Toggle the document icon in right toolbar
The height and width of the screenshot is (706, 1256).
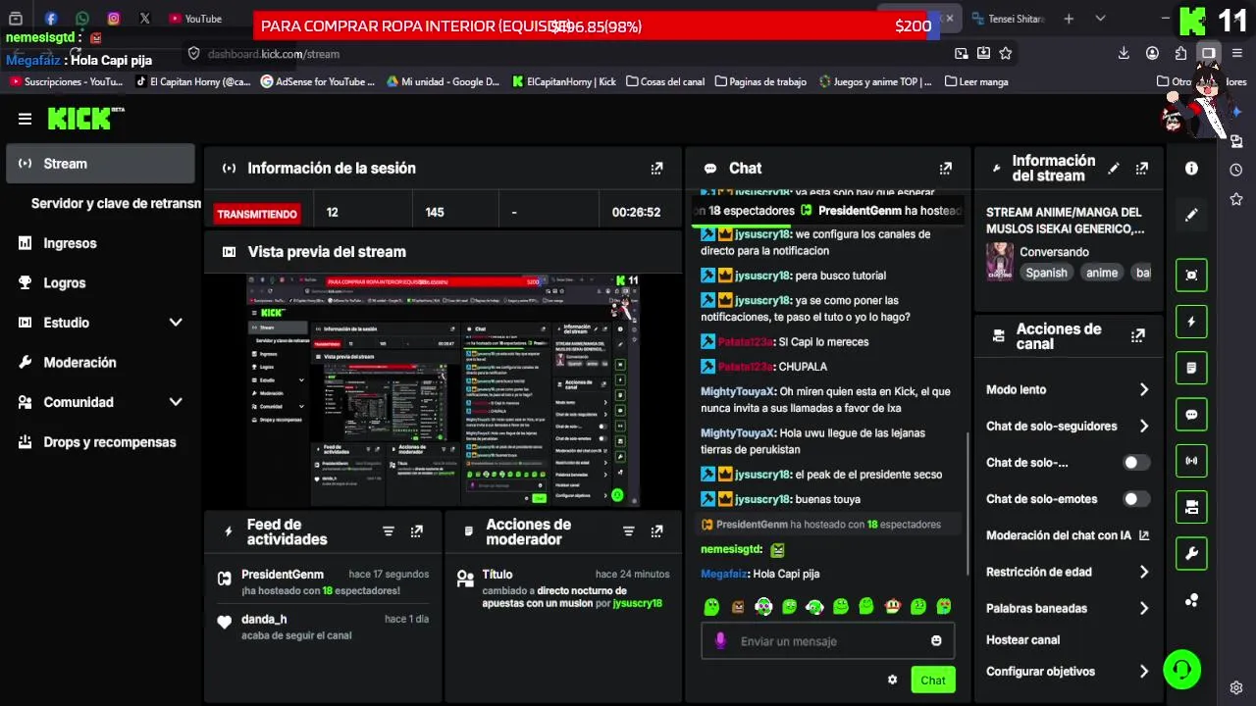(x=1191, y=368)
